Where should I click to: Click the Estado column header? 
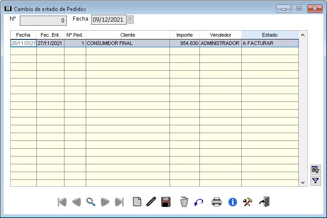point(269,35)
